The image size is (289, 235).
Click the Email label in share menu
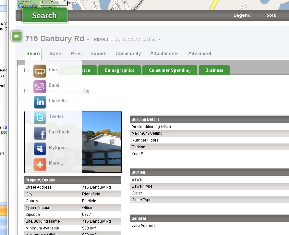(55, 85)
